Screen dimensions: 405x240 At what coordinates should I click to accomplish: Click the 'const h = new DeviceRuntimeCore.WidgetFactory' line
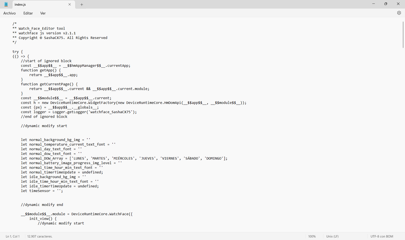click(134, 103)
